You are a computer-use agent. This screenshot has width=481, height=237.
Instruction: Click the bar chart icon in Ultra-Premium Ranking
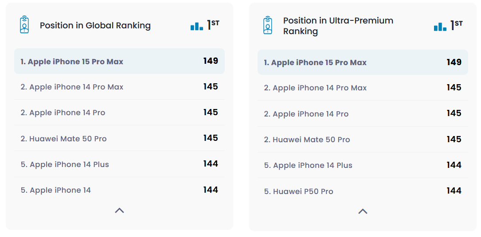point(440,27)
